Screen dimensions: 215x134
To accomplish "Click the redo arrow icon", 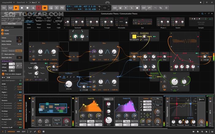I will point(155,8).
